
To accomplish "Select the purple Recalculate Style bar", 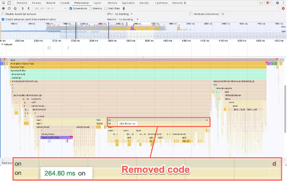I will pyautogui.click(x=56, y=137).
